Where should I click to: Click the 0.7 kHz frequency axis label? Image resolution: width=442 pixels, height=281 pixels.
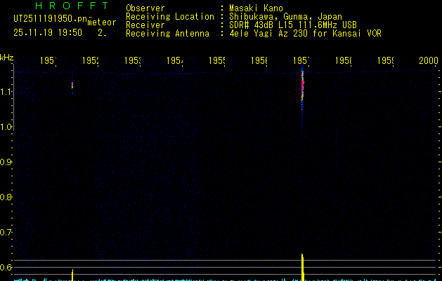[6, 232]
